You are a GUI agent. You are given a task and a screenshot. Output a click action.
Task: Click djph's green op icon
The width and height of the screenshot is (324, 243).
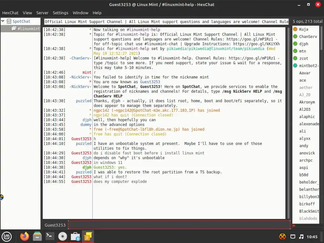click(295, 44)
